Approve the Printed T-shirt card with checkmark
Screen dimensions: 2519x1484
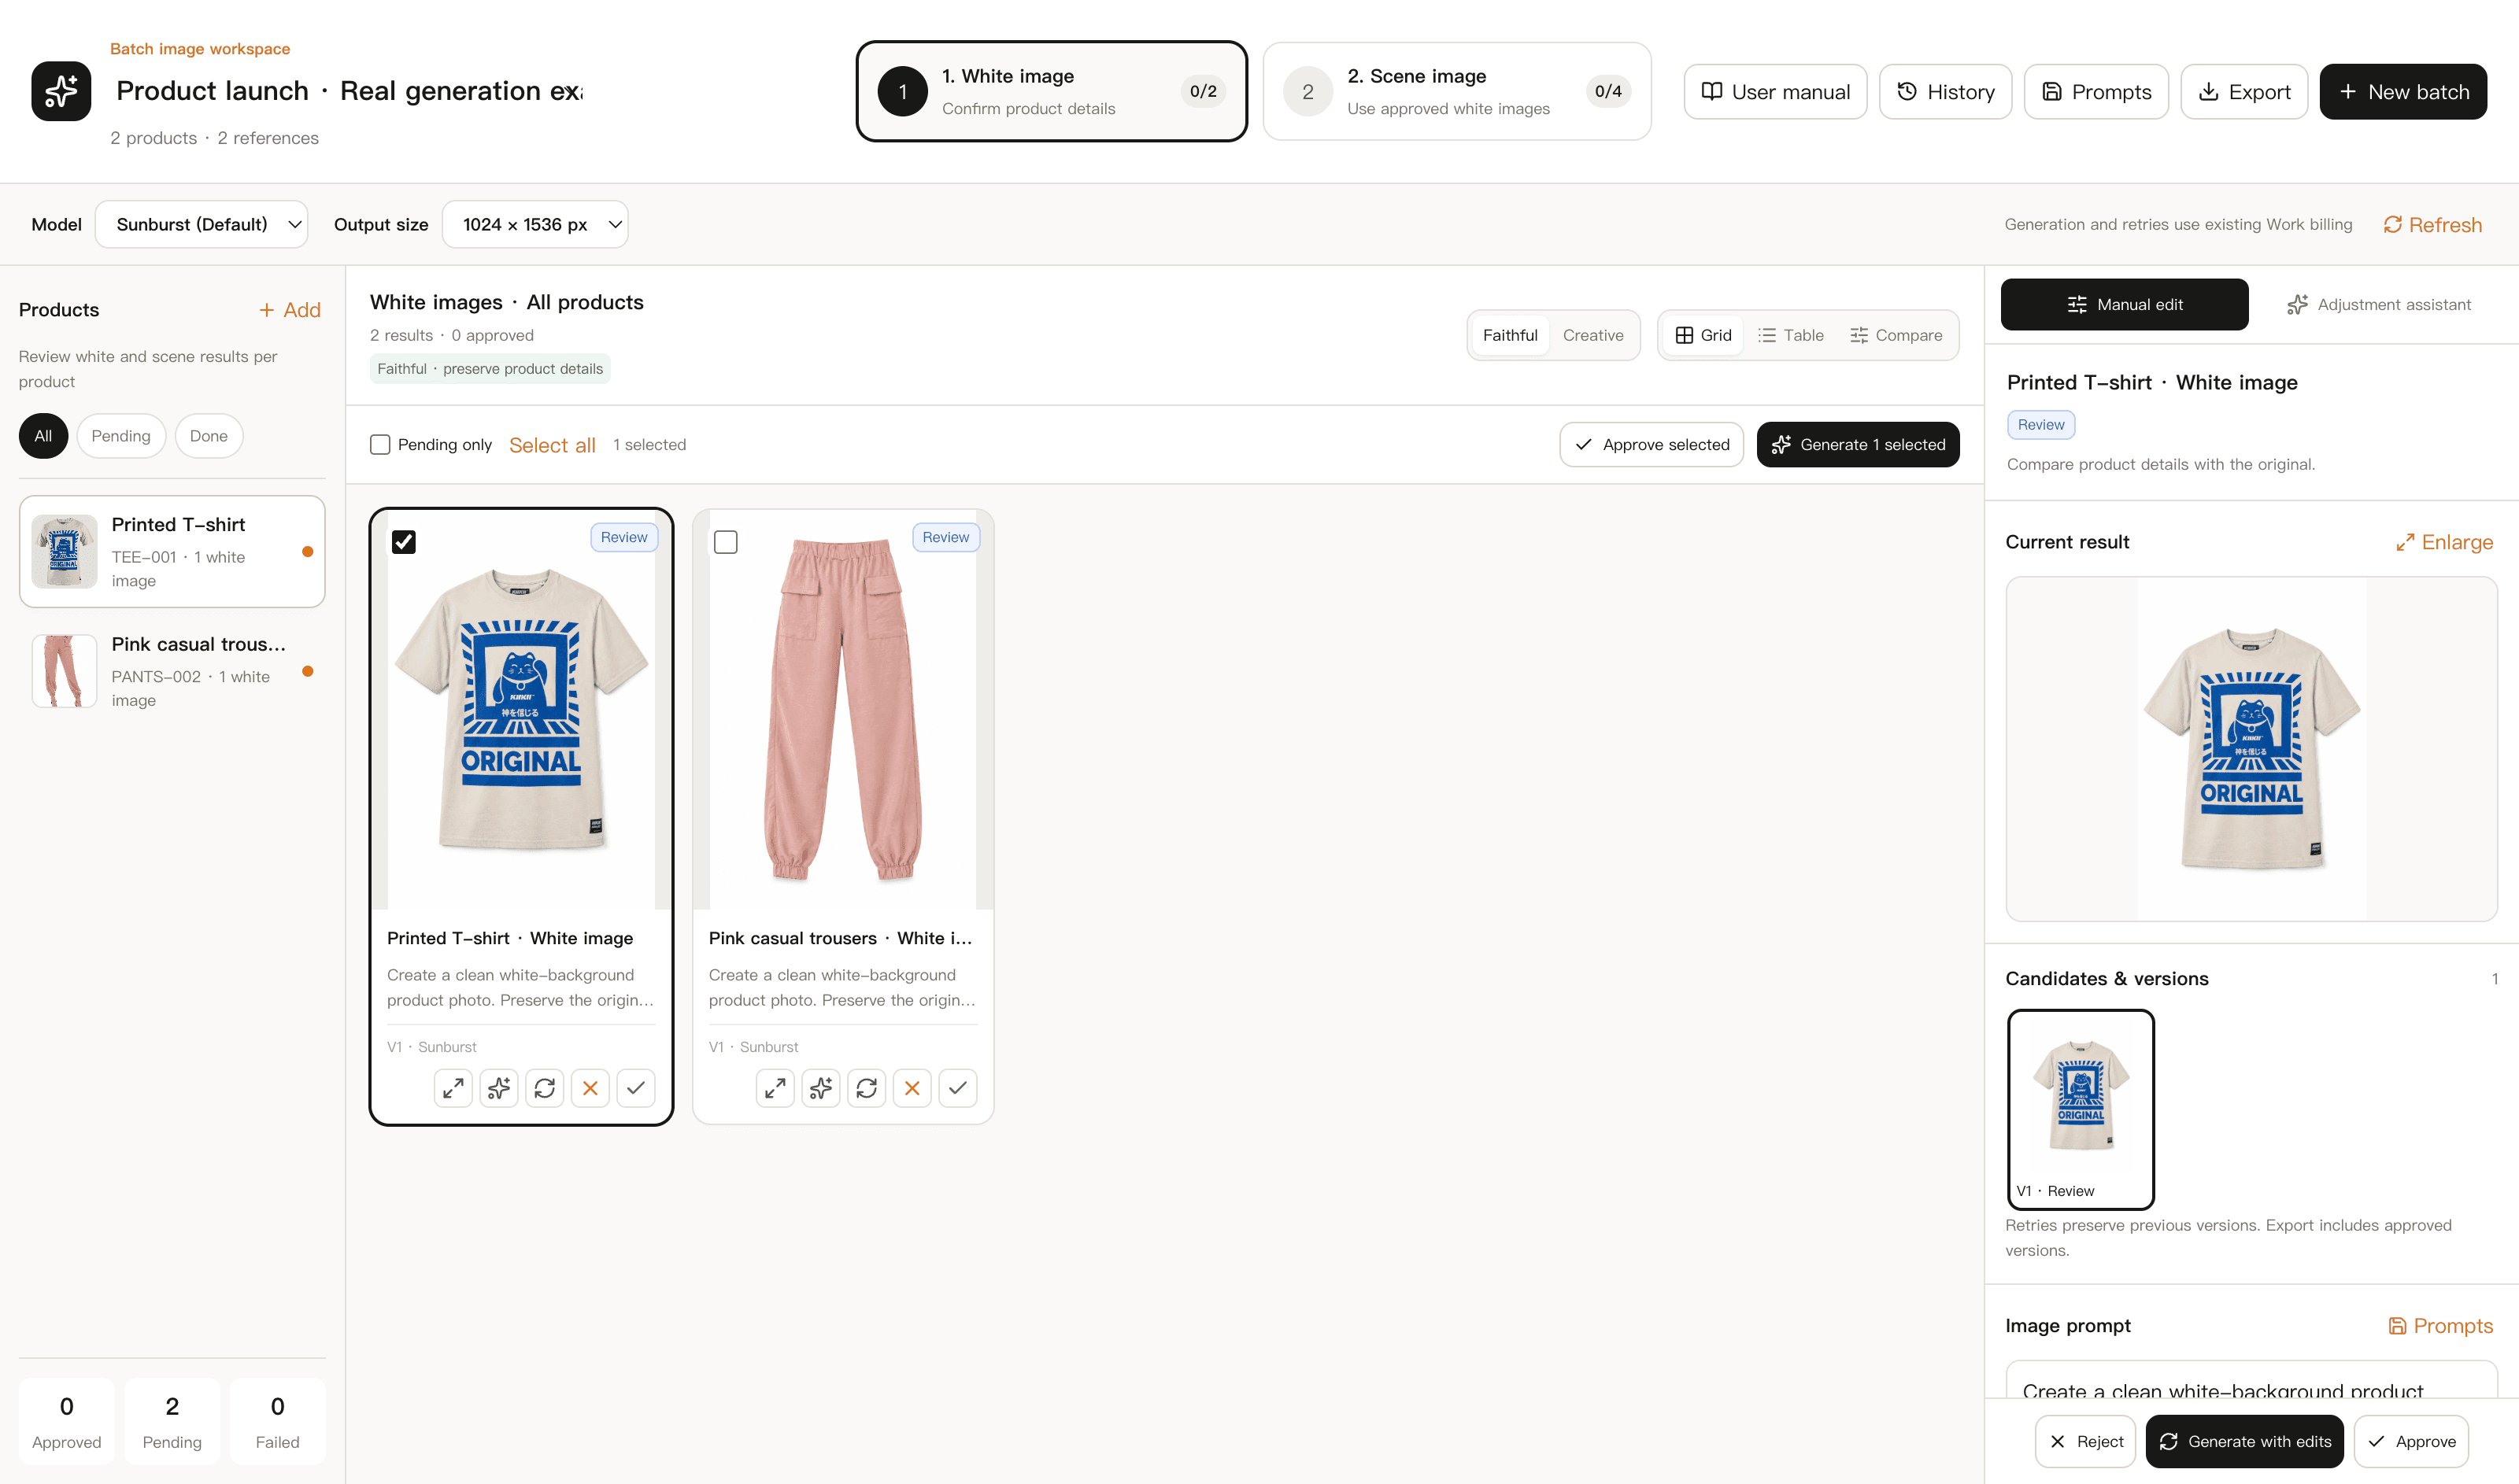point(635,1088)
